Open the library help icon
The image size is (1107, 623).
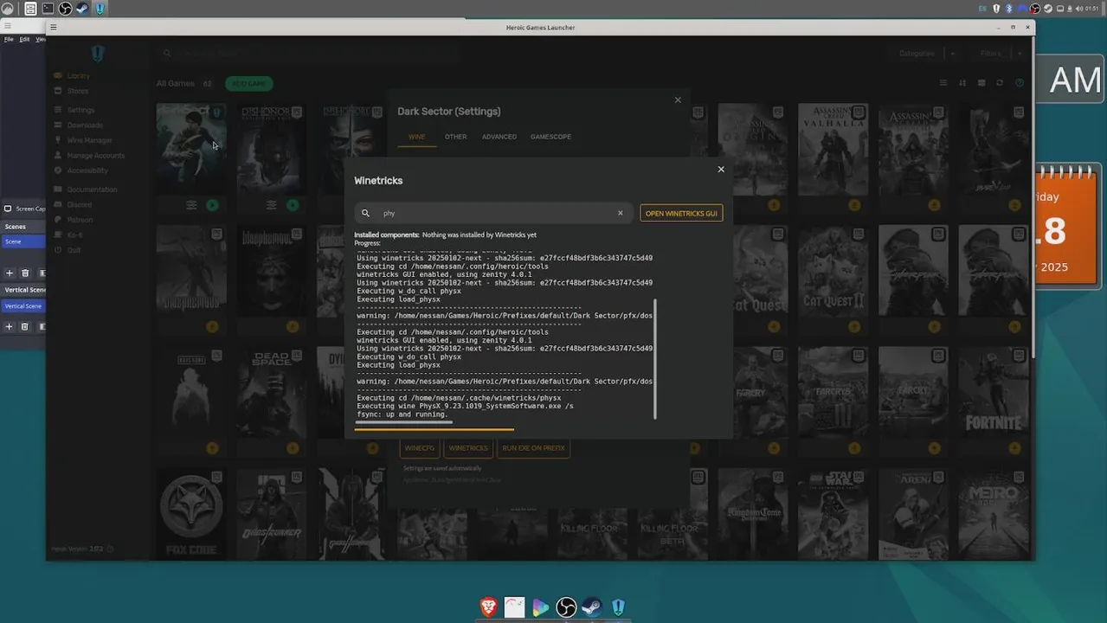click(x=1019, y=83)
